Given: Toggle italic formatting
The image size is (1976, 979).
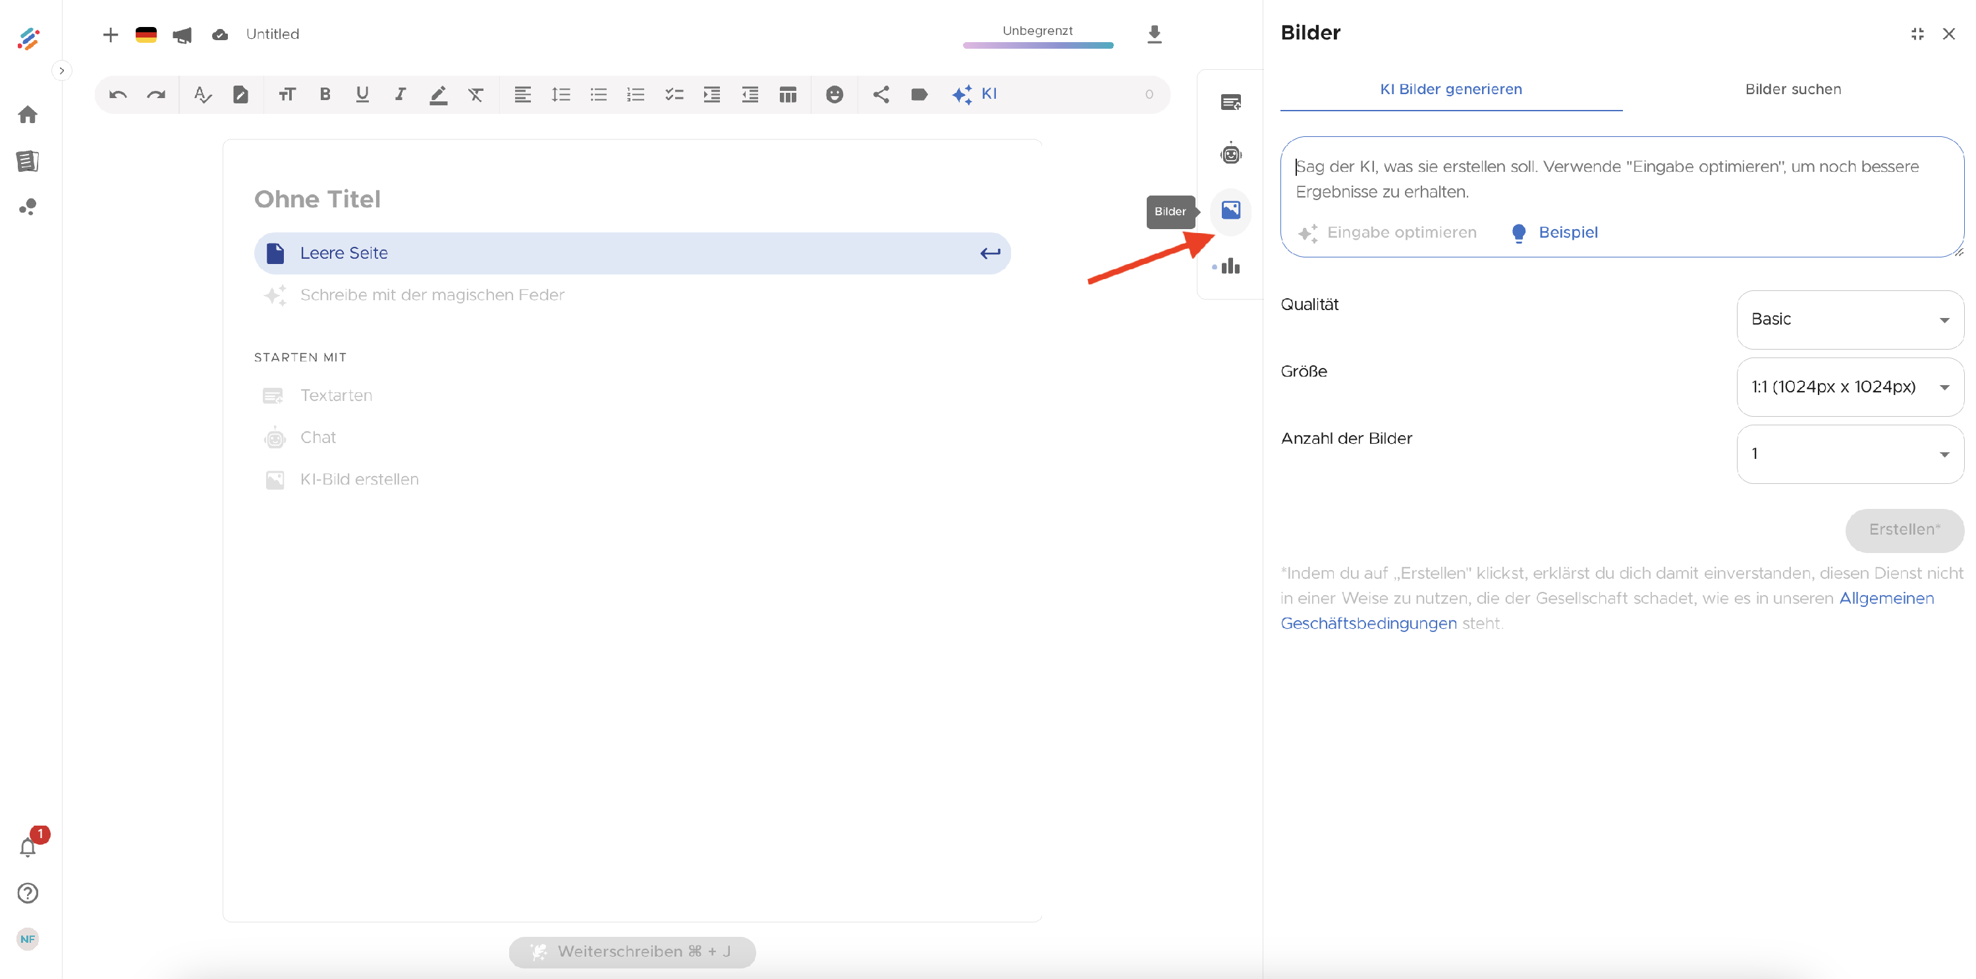Looking at the screenshot, I should [400, 94].
